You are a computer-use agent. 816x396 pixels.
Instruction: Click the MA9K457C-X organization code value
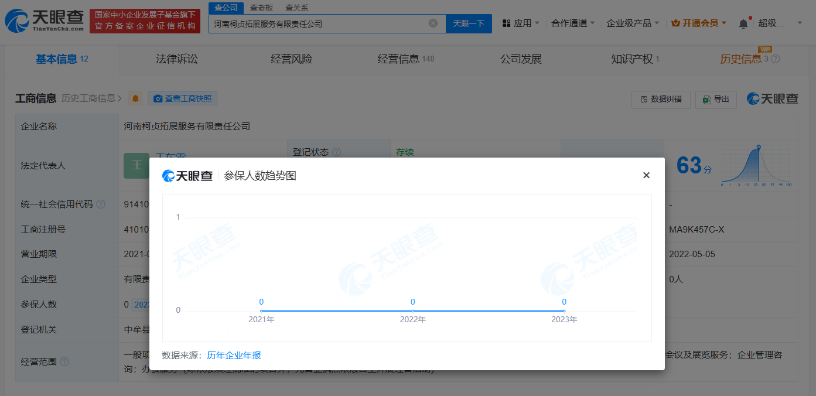696,230
